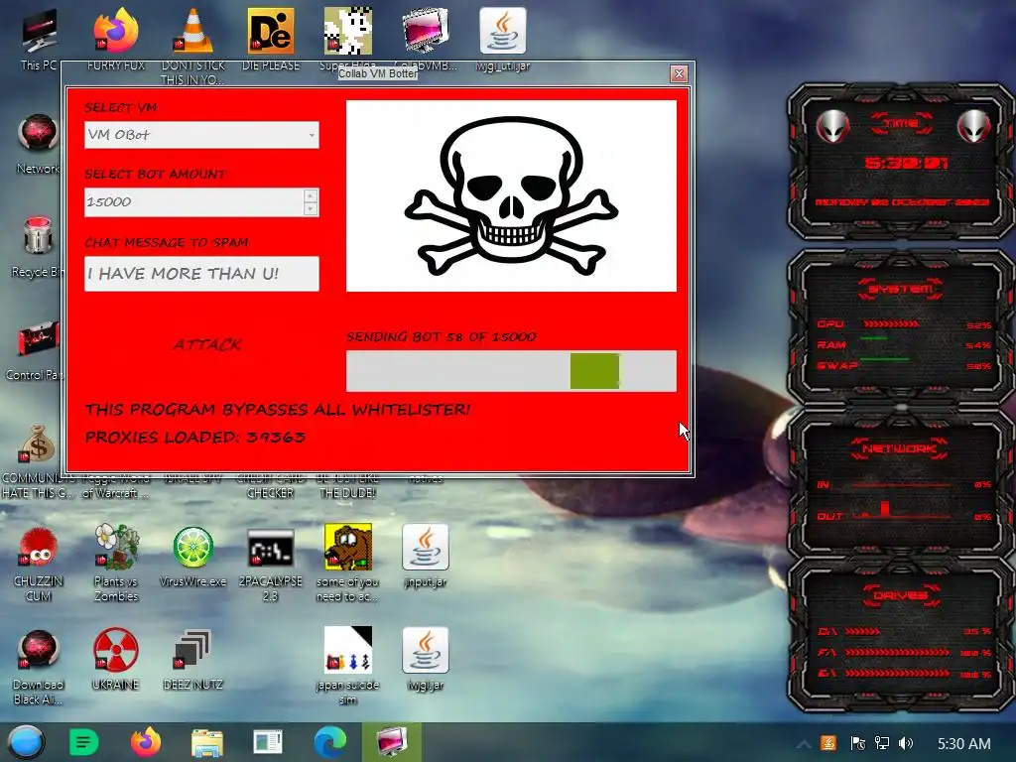Click the network tray icon

(882, 743)
